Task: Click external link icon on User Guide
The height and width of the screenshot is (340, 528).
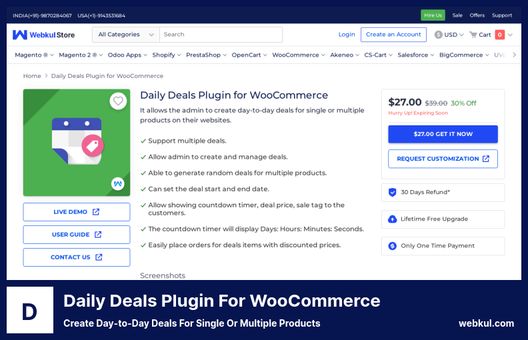Action: click(x=98, y=234)
